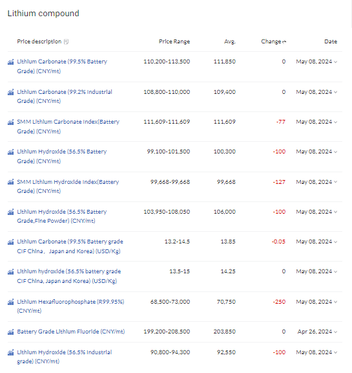
Task: Select the 109,400 average value
Action: point(225,92)
